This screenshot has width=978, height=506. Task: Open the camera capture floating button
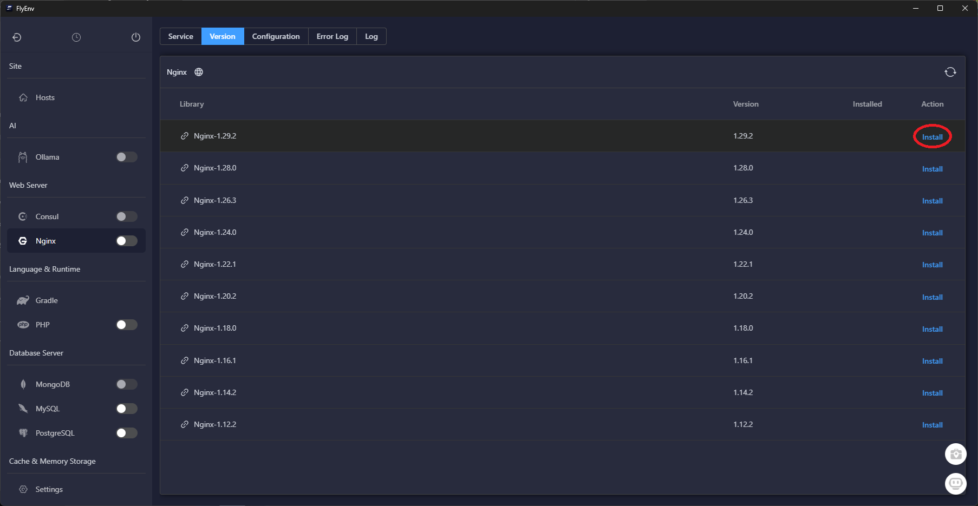point(955,454)
